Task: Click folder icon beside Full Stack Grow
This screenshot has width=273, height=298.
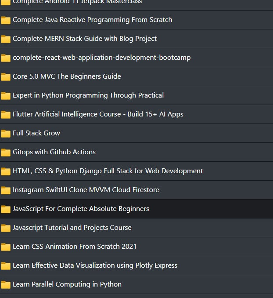Action: coord(6,134)
